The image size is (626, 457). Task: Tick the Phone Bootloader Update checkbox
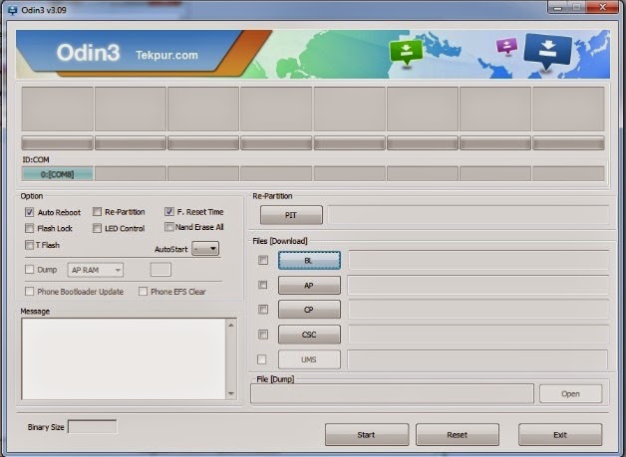(x=29, y=292)
